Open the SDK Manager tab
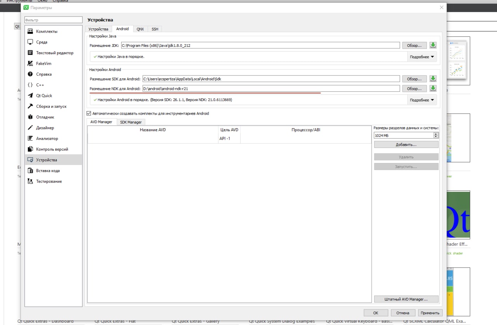Screen dimensions: 497x325 (x=131, y=122)
